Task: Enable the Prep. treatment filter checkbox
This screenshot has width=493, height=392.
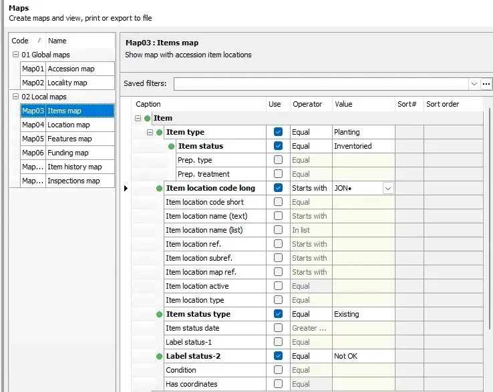Action: tap(278, 174)
